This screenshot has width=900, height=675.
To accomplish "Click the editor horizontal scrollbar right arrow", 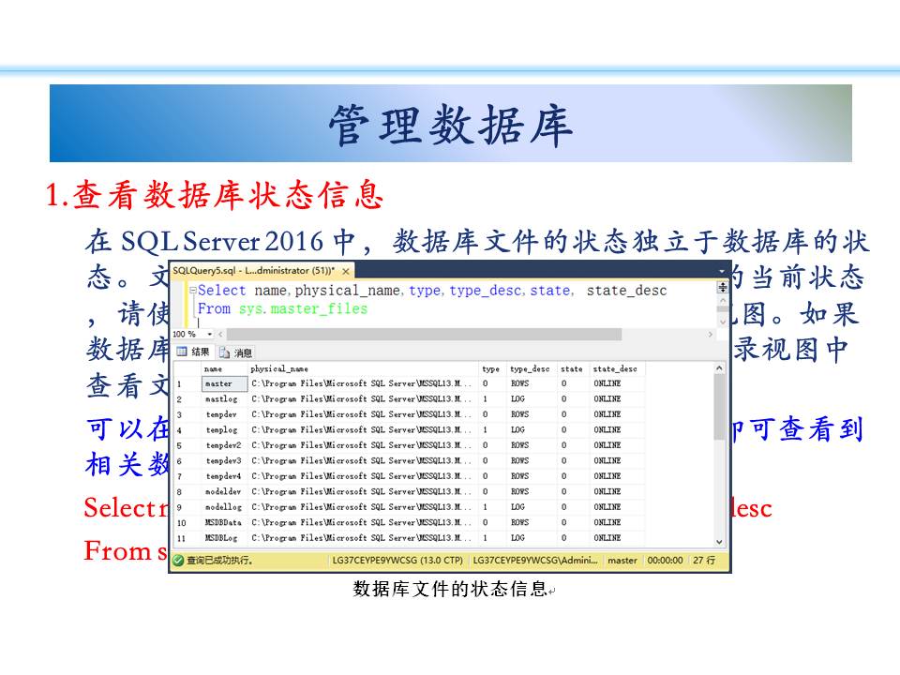I will (710, 334).
